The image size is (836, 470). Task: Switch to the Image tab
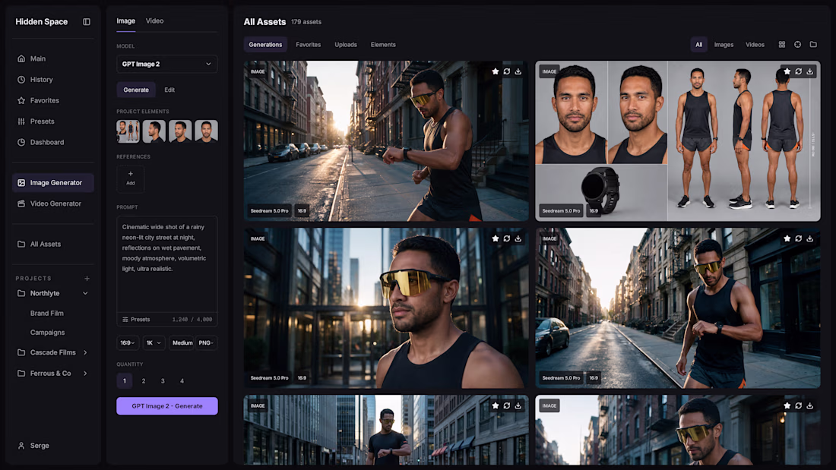pos(126,21)
